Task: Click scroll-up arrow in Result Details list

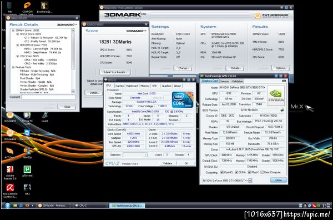Action: pos(73,31)
